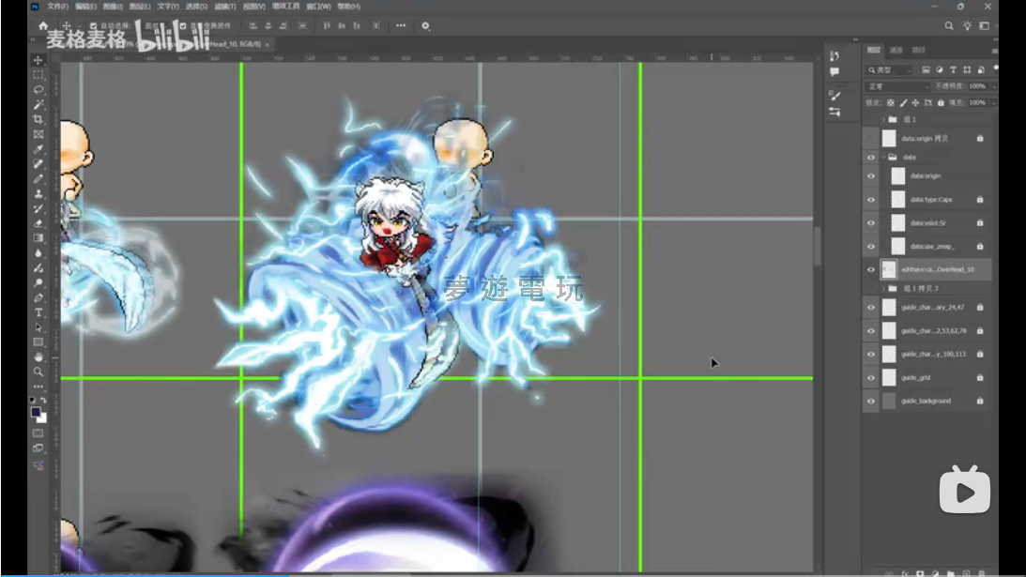The height and width of the screenshot is (577, 1026).
Task: Hide the guide_grid layer
Action: pyautogui.click(x=871, y=378)
